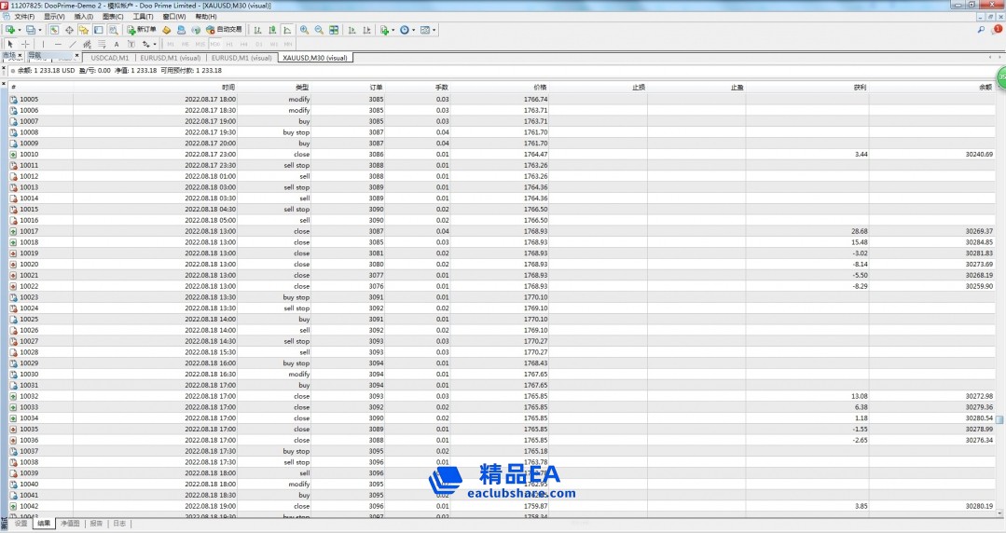Select order row 10017
The image size is (1006, 533).
[x=29, y=231]
